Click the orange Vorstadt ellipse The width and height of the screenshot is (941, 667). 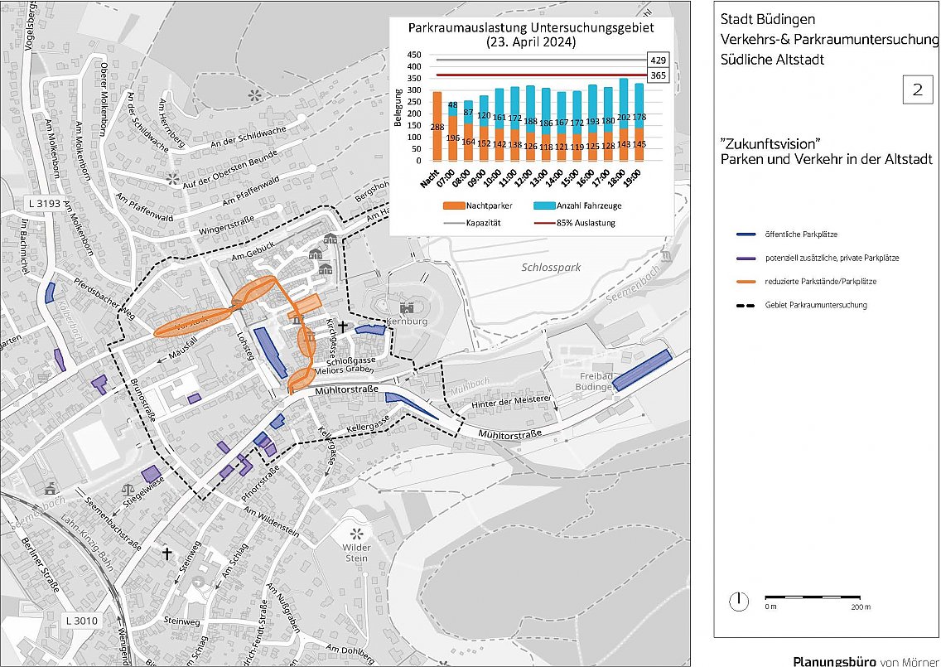[193, 322]
